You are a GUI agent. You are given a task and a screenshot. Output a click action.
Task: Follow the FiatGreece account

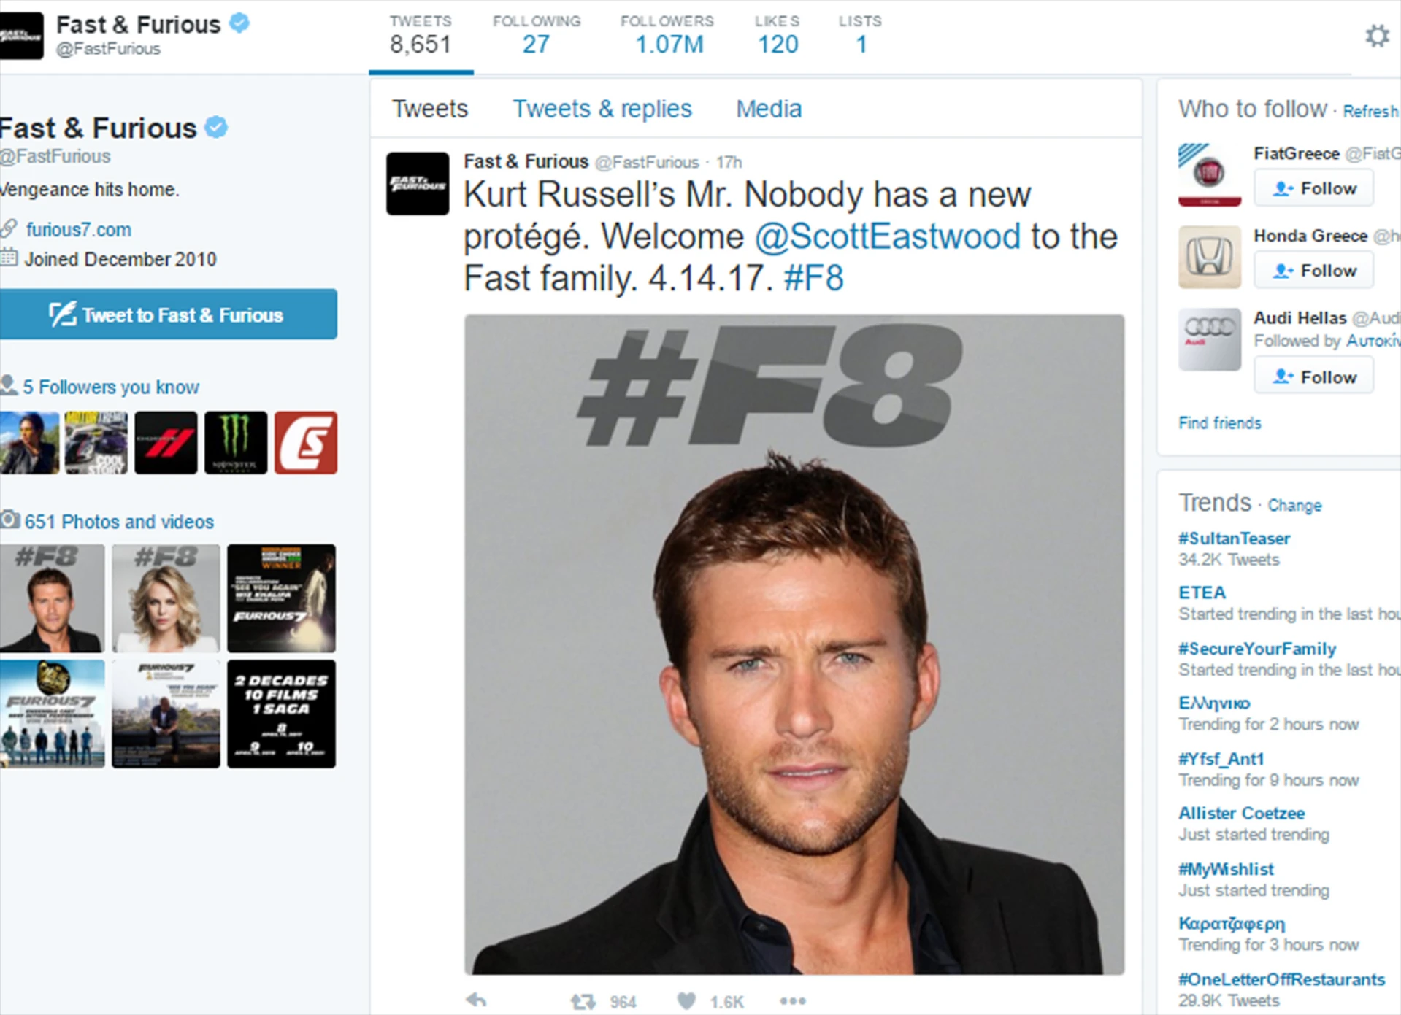1313,188
